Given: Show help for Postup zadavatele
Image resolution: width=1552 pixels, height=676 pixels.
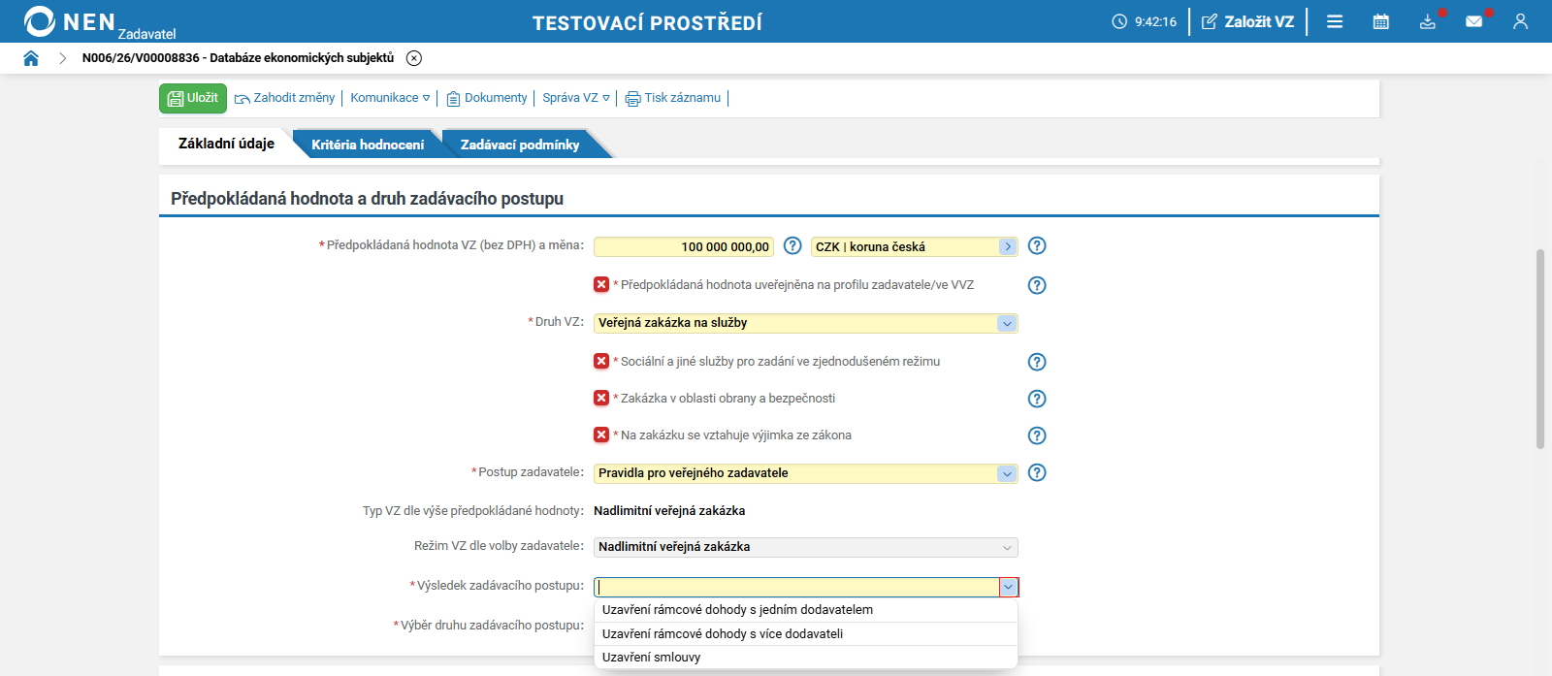Looking at the screenshot, I should [1037, 472].
